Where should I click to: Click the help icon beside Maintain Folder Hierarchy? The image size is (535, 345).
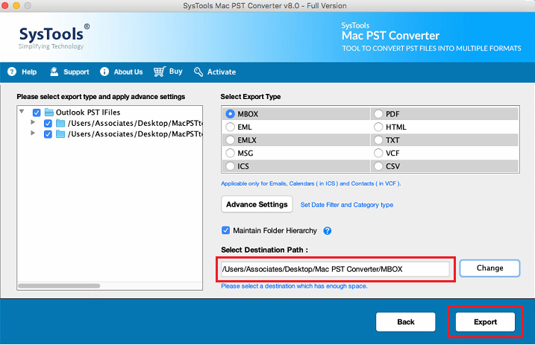(x=328, y=231)
